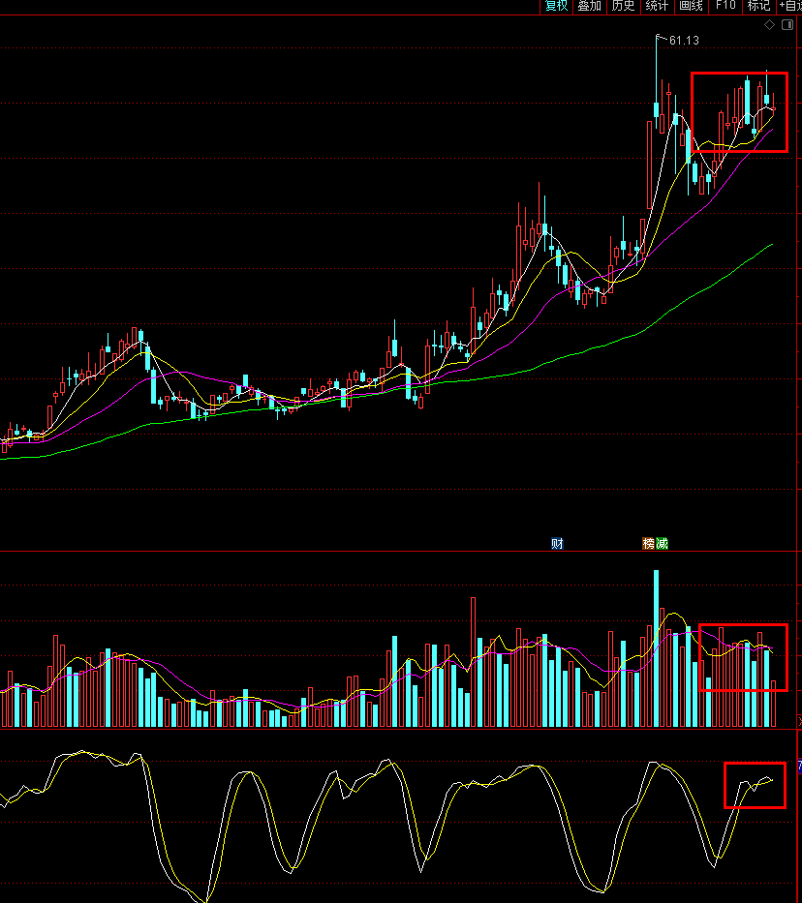
Task: Click the diamond icon above the chart
Action: pyautogui.click(x=769, y=25)
